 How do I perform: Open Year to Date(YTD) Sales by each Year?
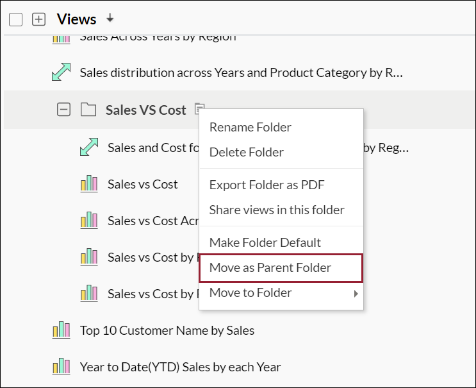coord(180,367)
